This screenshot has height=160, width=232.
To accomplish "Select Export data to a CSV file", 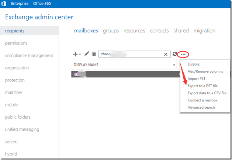I will point(207,93).
